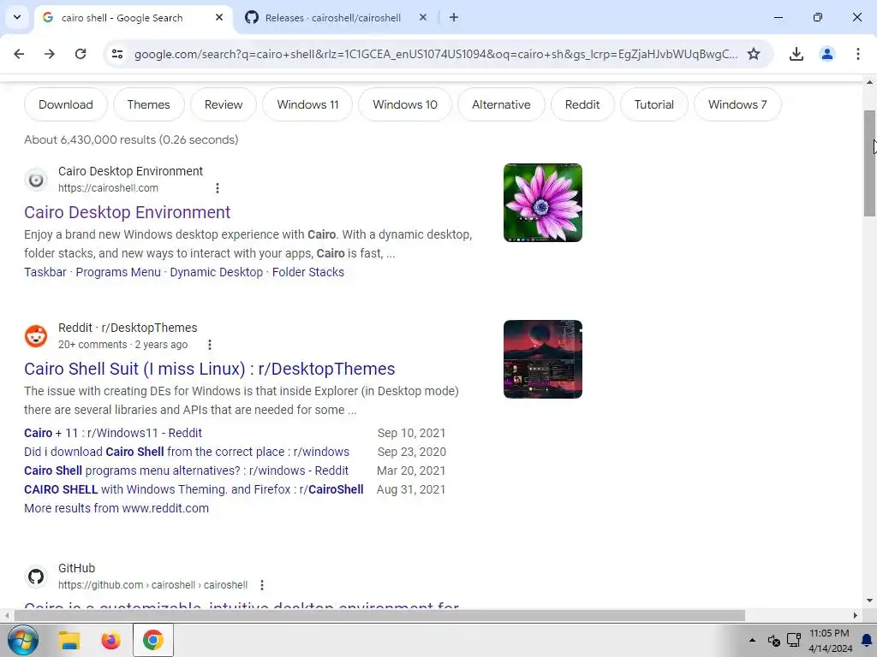This screenshot has height=657, width=877.
Task: Filter results by Tutorial chip
Action: point(653,104)
